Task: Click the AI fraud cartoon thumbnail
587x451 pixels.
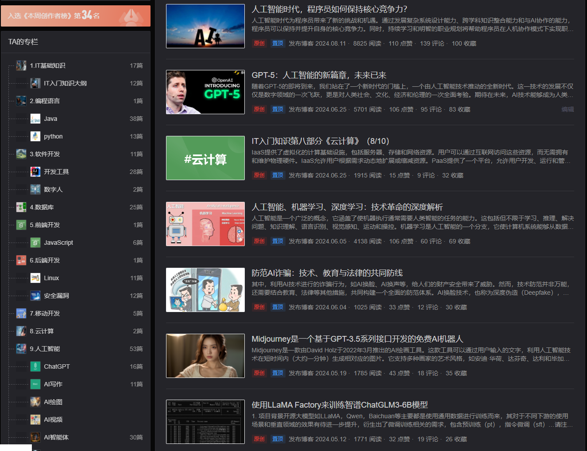Action: tap(205, 290)
